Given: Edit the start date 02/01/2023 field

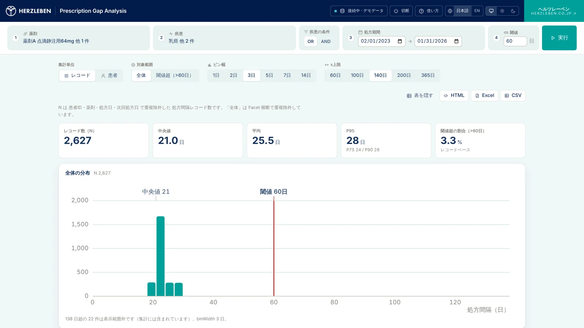Looking at the screenshot, I should point(381,41).
